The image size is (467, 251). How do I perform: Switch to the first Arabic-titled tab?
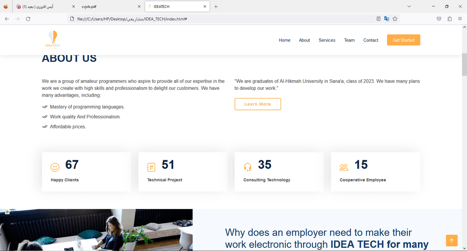pyautogui.click(x=45, y=6)
